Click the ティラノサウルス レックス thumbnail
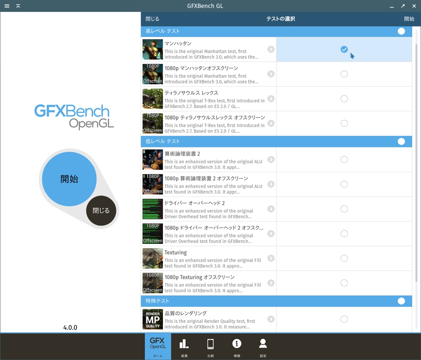Image resolution: width=421 pixels, height=360 pixels. pos(153,99)
